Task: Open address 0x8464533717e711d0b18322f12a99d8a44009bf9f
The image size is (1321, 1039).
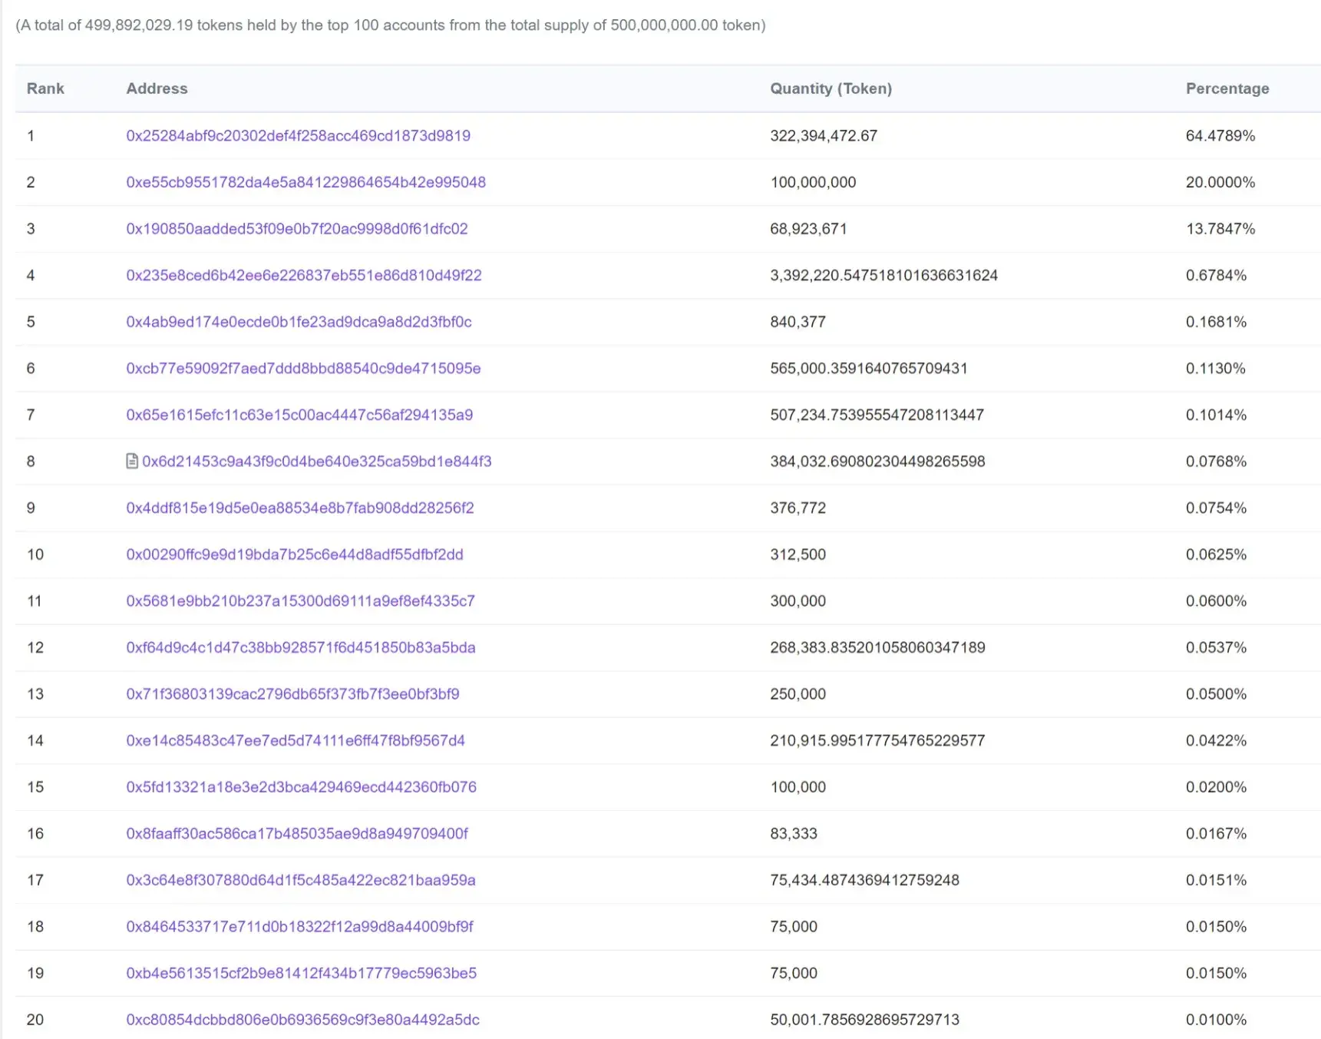Action: [x=300, y=926]
